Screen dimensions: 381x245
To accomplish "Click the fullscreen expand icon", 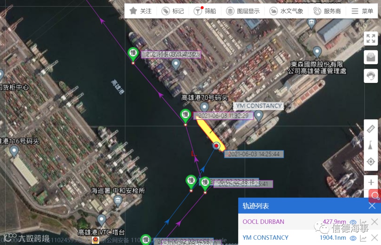I will pos(371,38).
